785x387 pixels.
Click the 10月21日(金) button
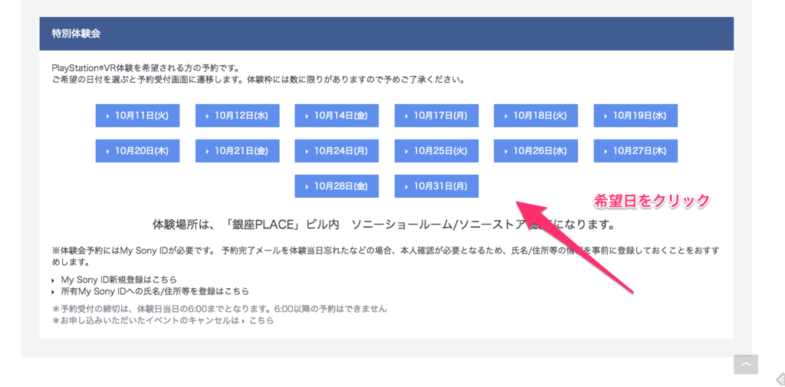click(x=238, y=151)
